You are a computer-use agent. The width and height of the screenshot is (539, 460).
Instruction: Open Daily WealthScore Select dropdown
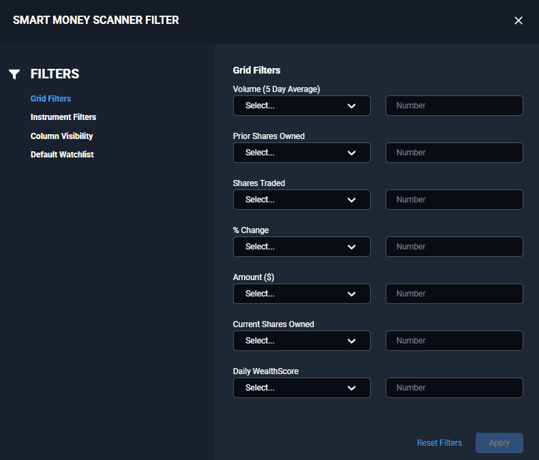(301, 388)
